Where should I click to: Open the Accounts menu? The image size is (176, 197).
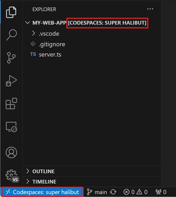pos(11,152)
